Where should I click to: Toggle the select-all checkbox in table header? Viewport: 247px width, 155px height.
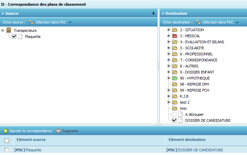click(7, 141)
